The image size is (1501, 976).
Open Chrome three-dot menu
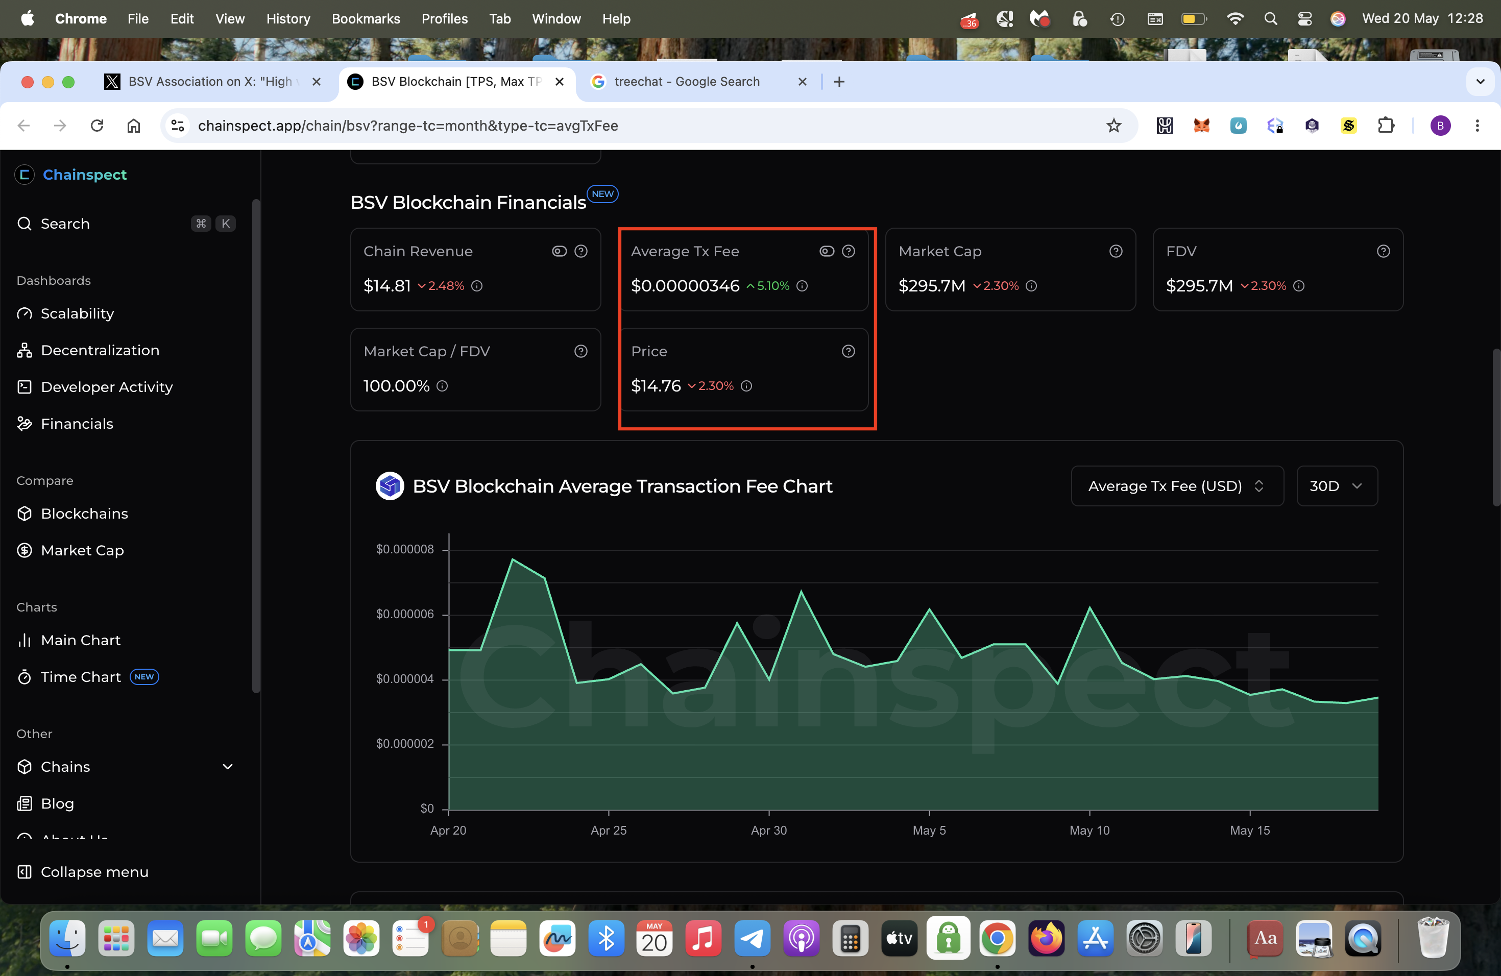tap(1477, 126)
